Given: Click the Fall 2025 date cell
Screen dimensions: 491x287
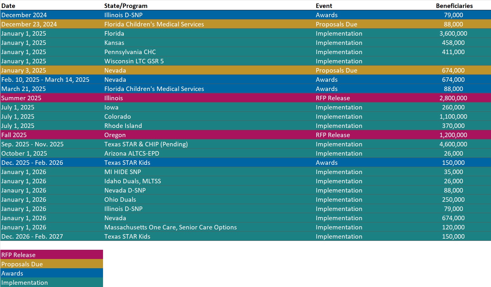Looking at the screenshot, I should (14, 135).
